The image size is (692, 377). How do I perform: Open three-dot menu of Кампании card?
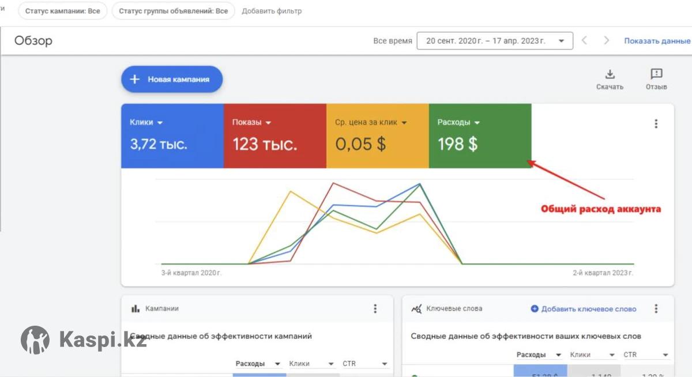(x=375, y=308)
